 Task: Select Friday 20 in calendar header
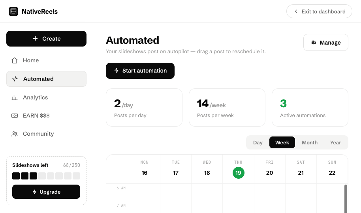pyautogui.click(x=270, y=168)
